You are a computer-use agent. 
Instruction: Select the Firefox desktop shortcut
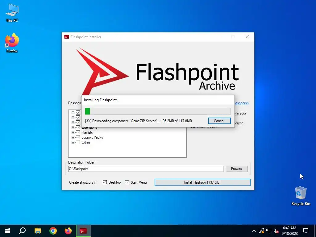[x=12, y=43]
